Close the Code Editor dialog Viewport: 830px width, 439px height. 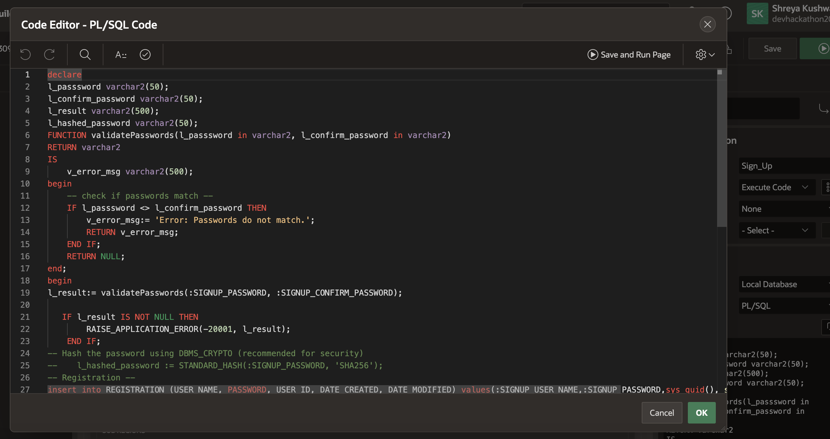pyautogui.click(x=707, y=24)
